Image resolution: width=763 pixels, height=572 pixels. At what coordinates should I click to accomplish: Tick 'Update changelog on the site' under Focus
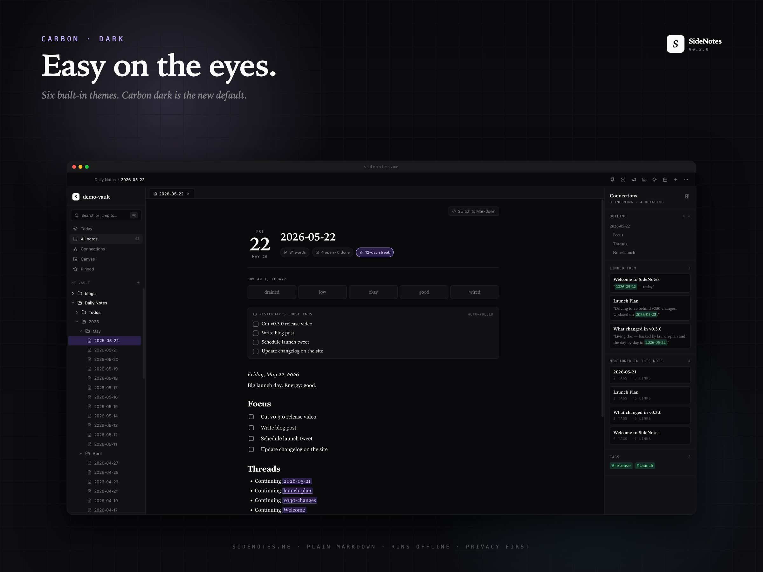[x=251, y=449]
